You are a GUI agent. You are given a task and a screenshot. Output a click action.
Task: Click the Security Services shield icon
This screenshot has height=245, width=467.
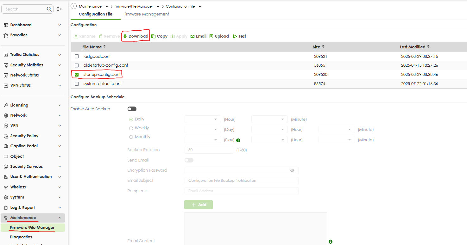pyautogui.click(x=6, y=167)
